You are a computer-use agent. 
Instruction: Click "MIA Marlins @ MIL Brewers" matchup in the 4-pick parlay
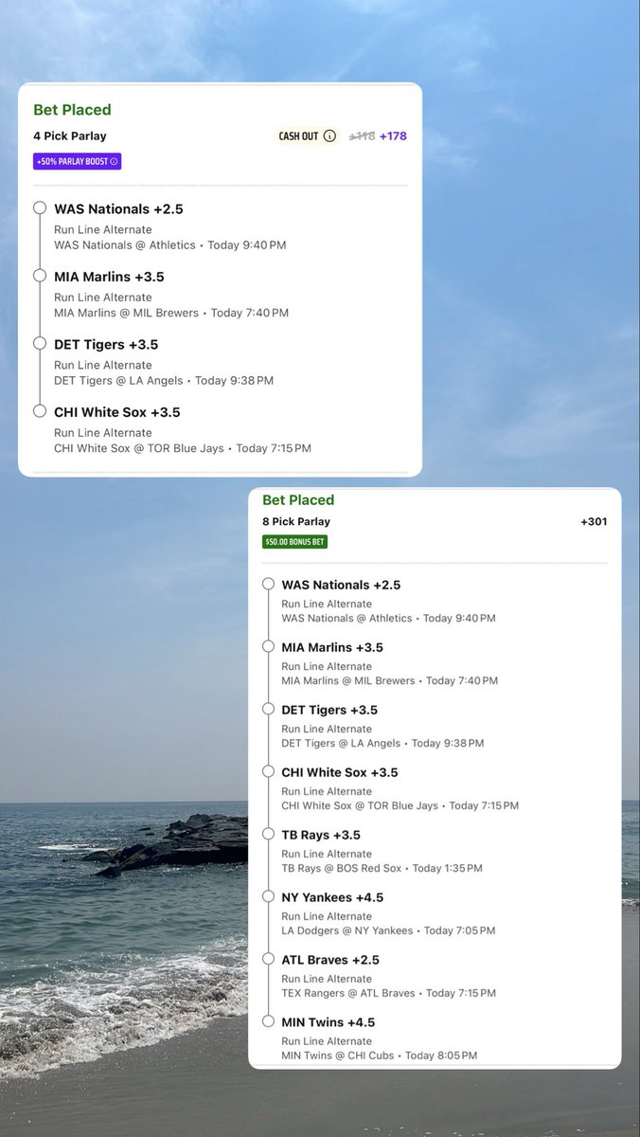pyautogui.click(x=127, y=313)
